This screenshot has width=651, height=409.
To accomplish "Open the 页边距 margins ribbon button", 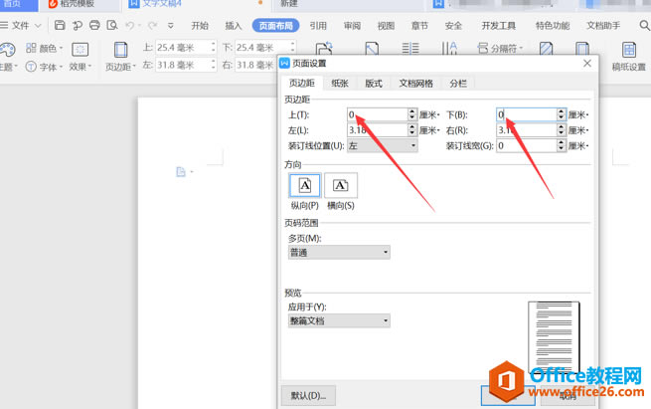I will 119,56.
